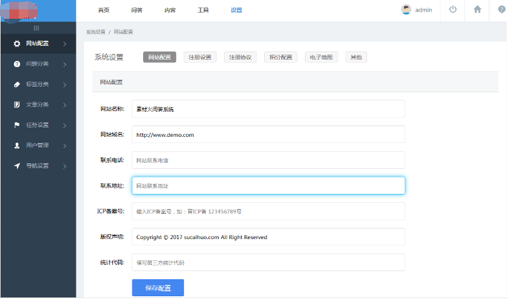Switch to the 其他 tab
The image size is (507, 300).
click(356, 57)
